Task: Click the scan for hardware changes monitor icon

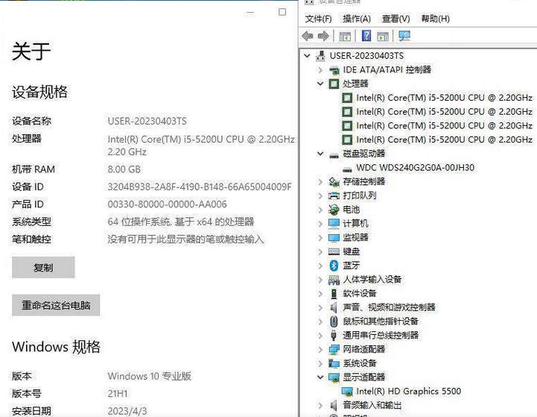Action: coord(404,36)
